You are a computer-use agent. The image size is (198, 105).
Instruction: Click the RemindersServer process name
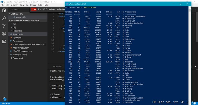pos(132,100)
